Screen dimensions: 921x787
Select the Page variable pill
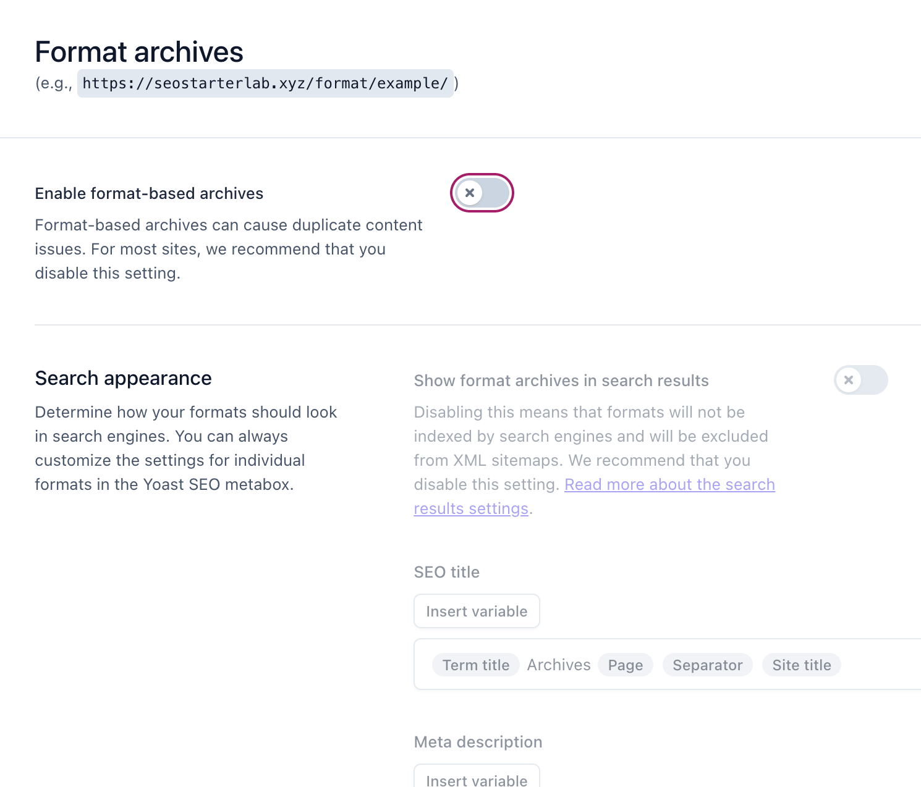pyautogui.click(x=625, y=665)
